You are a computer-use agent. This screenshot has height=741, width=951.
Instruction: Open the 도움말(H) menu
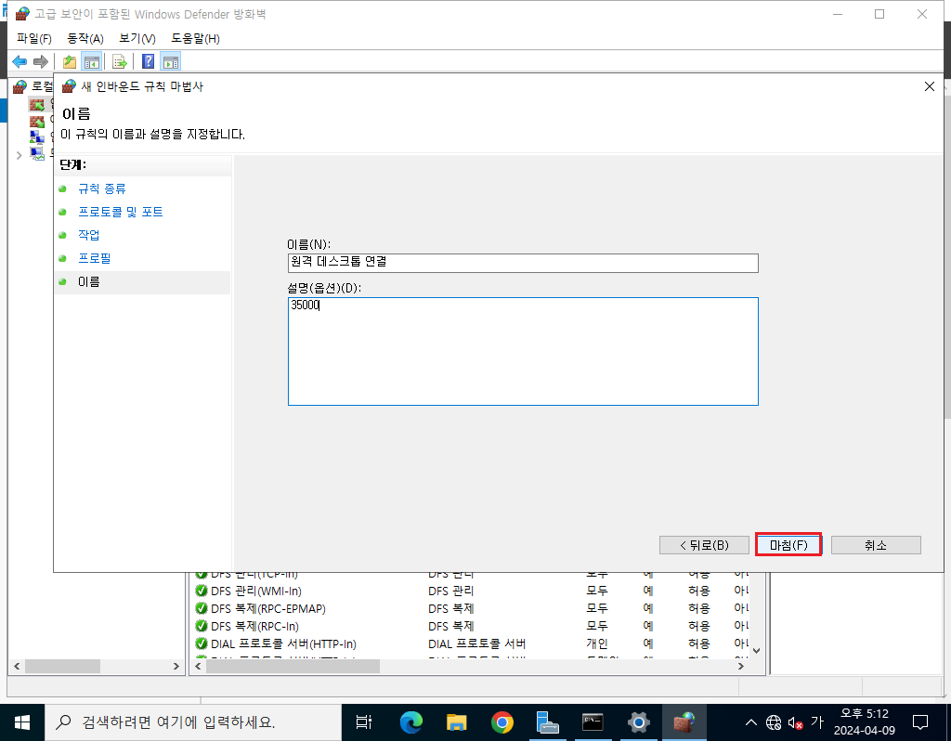point(195,38)
